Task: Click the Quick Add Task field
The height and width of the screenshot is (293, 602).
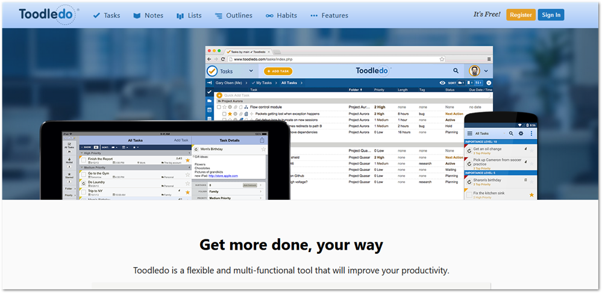Action: (x=355, y=95)
